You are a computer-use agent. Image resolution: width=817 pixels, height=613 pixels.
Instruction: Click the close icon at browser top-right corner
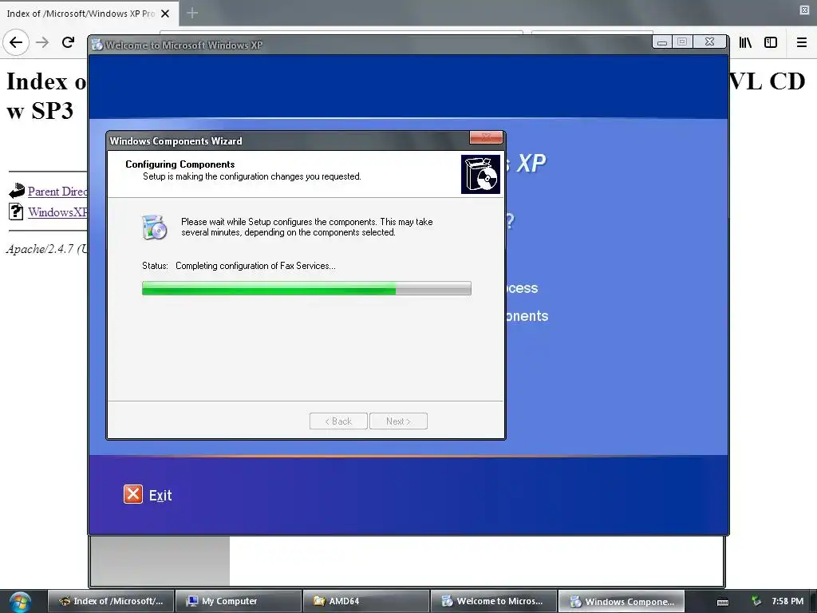click(x=804, y=10)
